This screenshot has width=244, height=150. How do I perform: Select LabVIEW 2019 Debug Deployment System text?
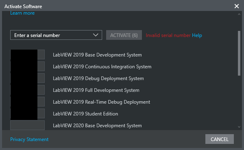(98, 78)
